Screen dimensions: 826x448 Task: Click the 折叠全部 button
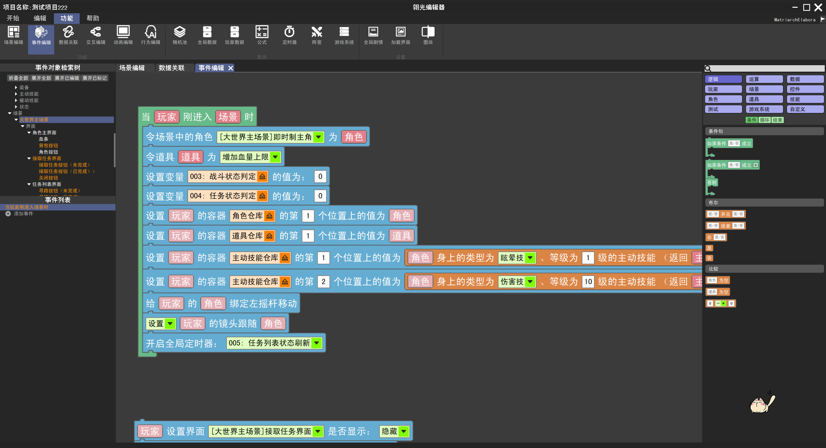point(18,78)
